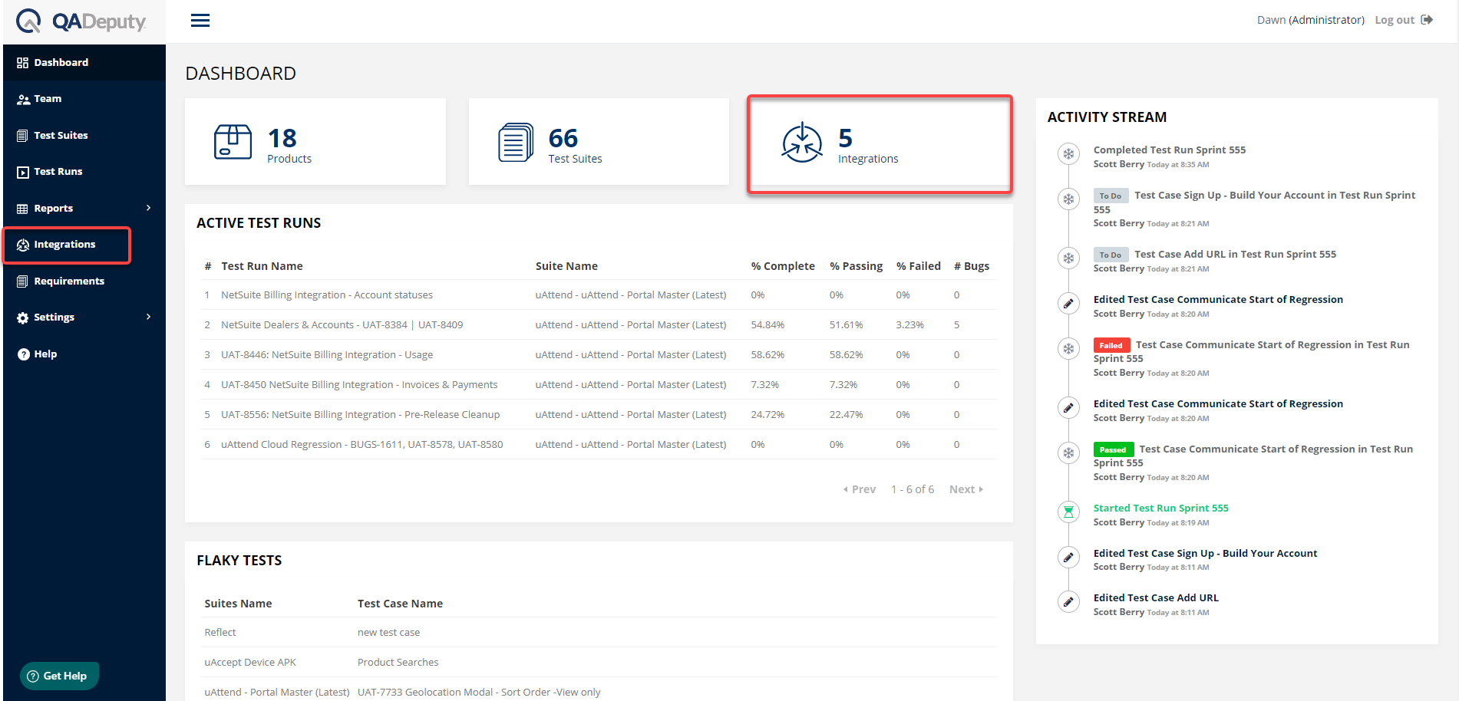The width and height of the screenshot is (1459, 701).
Task: Click flaky test UAT-7733 Geolocation Modal
Action: pyautogui.click(x=479, y=693)
